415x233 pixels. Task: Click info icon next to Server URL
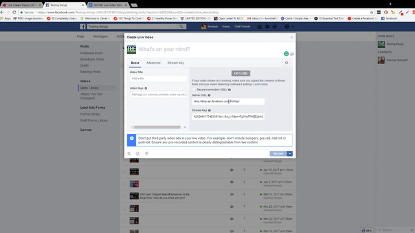(x=209, y=95)
